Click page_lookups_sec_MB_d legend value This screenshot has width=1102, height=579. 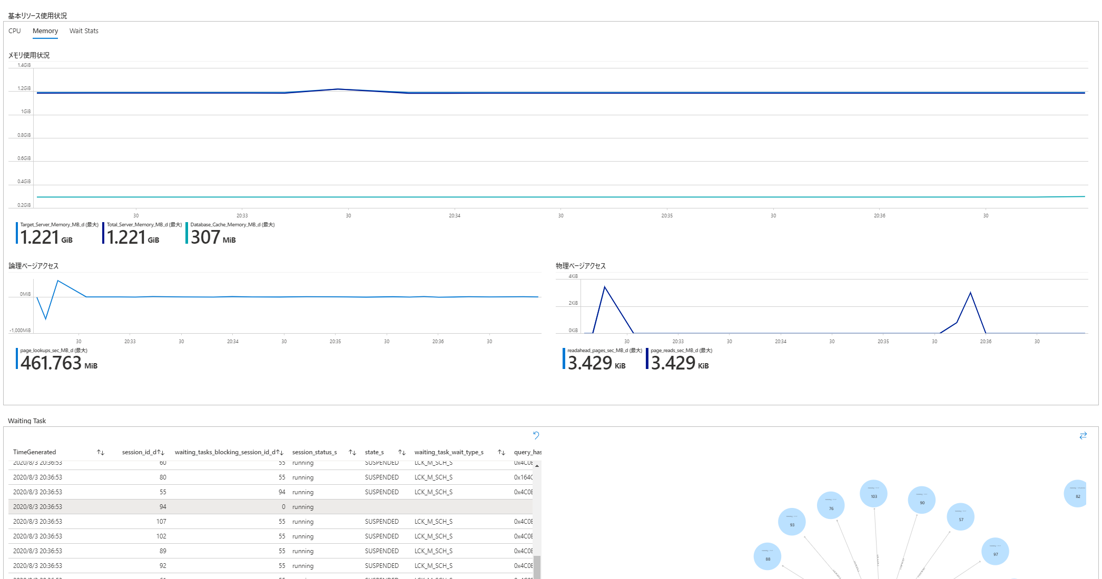51,363
